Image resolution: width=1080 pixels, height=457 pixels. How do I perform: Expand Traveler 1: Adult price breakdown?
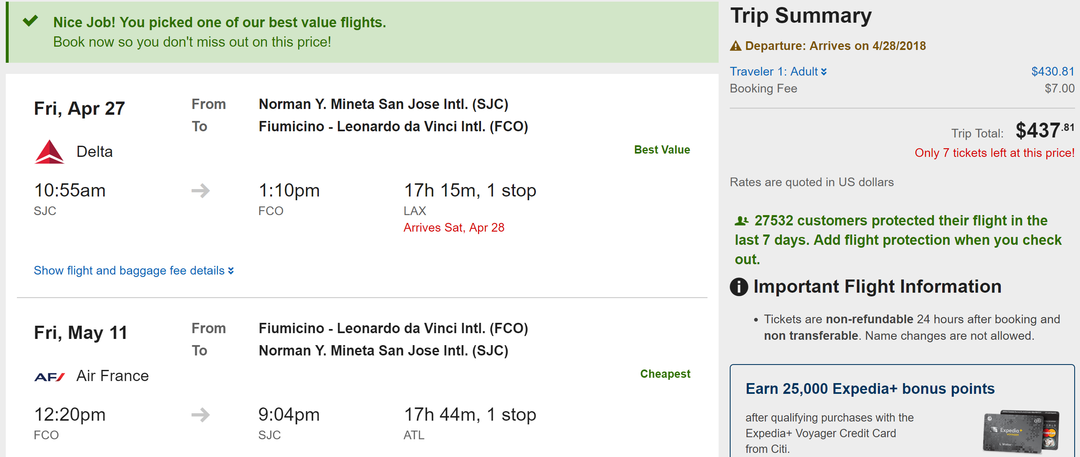point(778,71)
